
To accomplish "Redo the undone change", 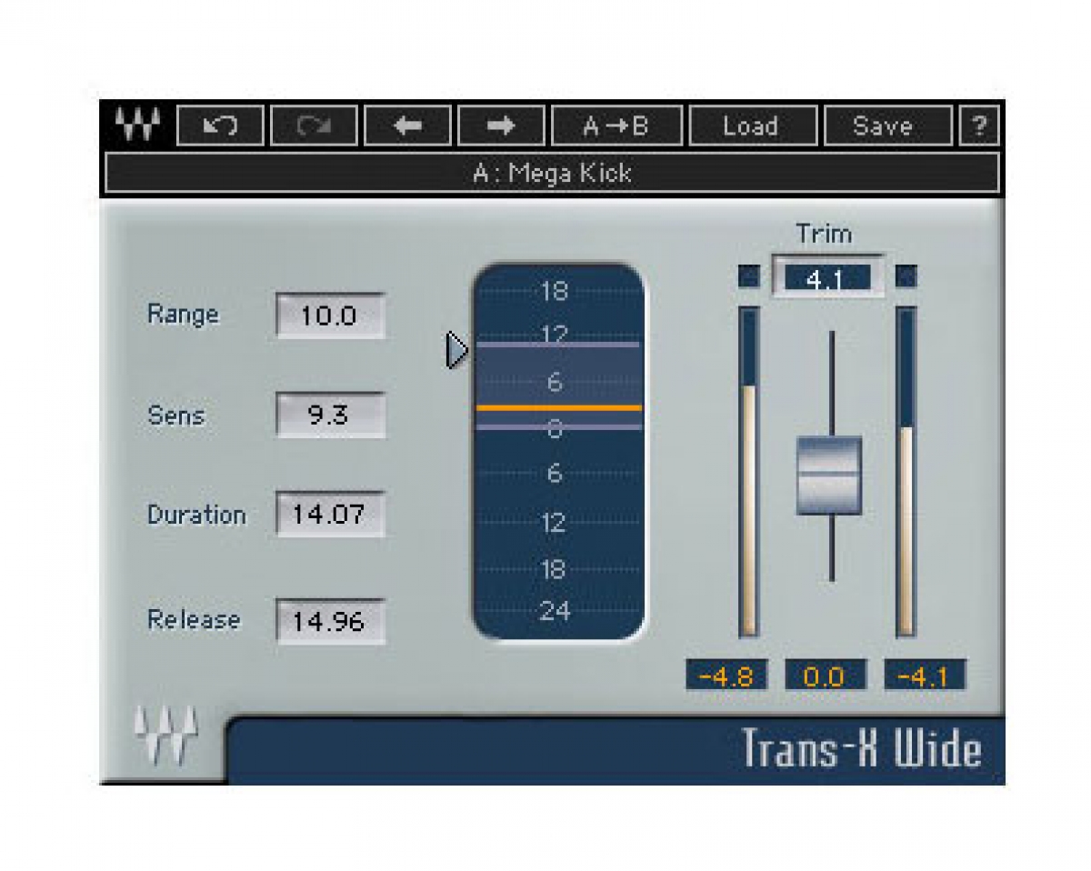I will point(314,125).
